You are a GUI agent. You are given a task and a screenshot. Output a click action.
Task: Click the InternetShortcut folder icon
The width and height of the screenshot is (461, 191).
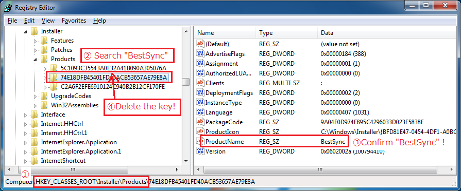[34, 161]
